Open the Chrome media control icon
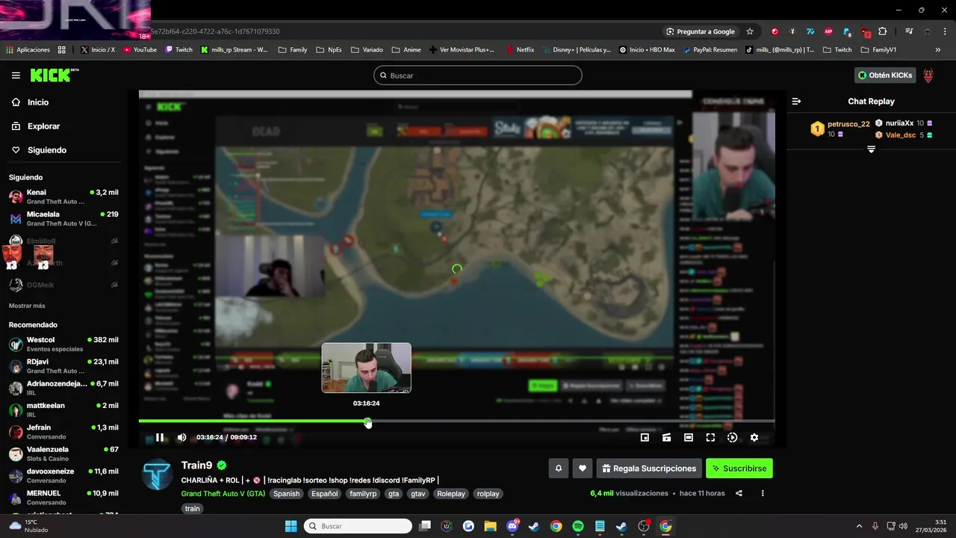Screen dimensions: 956x538 [x=909, y=31]
